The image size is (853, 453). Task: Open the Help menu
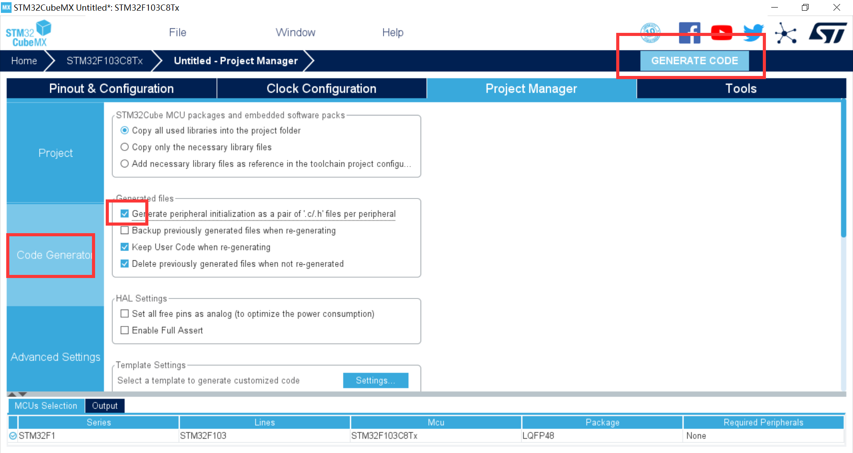[393, 32]
